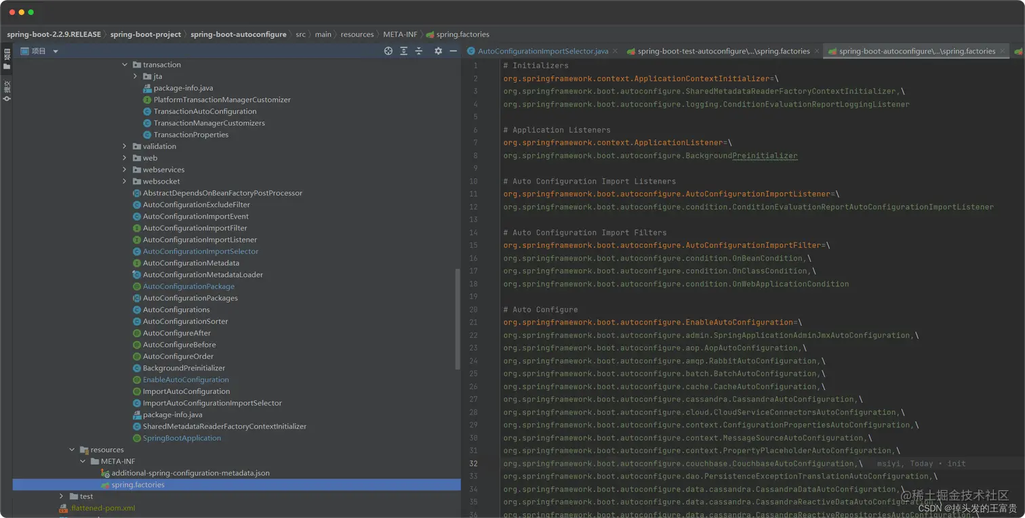Screen dimensions: 1025x518
Task: Collapse the resources folder
Action: point(72,450)
